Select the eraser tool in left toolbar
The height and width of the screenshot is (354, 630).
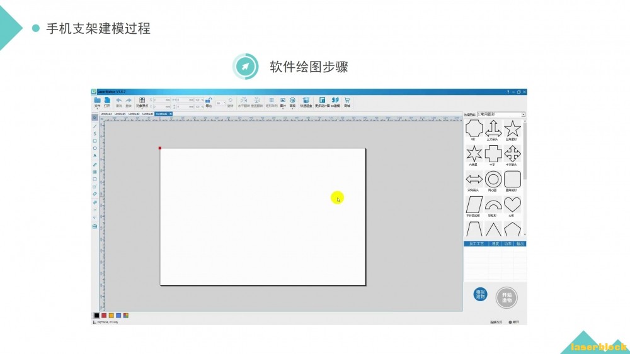tap(95, 194)
